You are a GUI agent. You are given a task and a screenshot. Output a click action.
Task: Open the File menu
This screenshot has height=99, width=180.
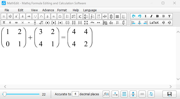coord(7,10)
